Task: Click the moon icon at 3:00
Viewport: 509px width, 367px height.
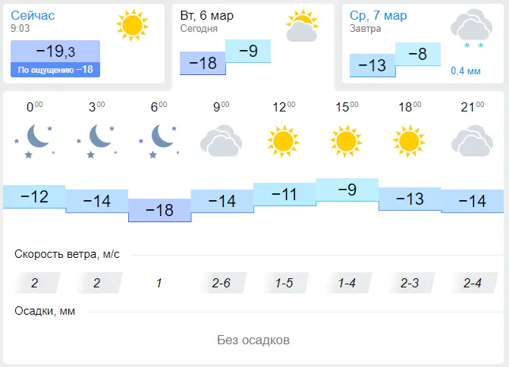Action: point(96,140)
